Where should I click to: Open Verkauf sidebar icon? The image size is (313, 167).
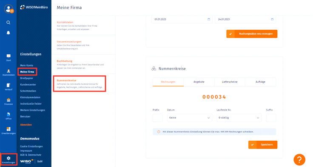pyautogui.click(x=9, y=87)
